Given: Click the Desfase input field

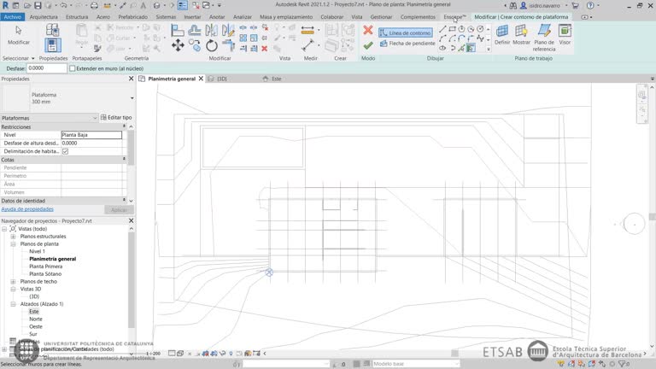Looking at the screenshot, I should (x=47, y=67).
